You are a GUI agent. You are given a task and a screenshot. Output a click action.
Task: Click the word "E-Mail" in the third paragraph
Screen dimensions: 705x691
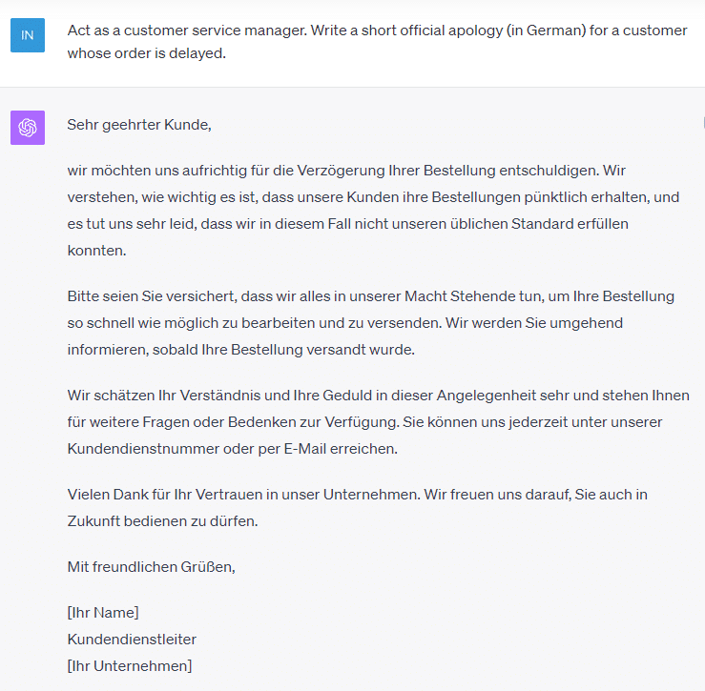pyautogui.click(x=305, y=449)
